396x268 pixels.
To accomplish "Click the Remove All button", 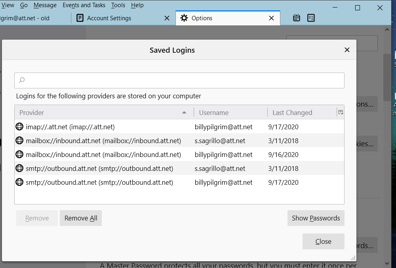I will (81, 218).
